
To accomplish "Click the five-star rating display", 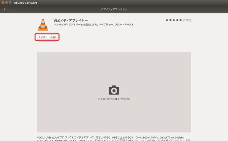I will (x=174, y=20).
